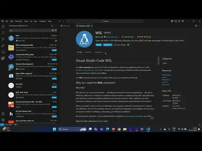
Task: Open the performance advantages link
Action: click(x=134, y=116)
